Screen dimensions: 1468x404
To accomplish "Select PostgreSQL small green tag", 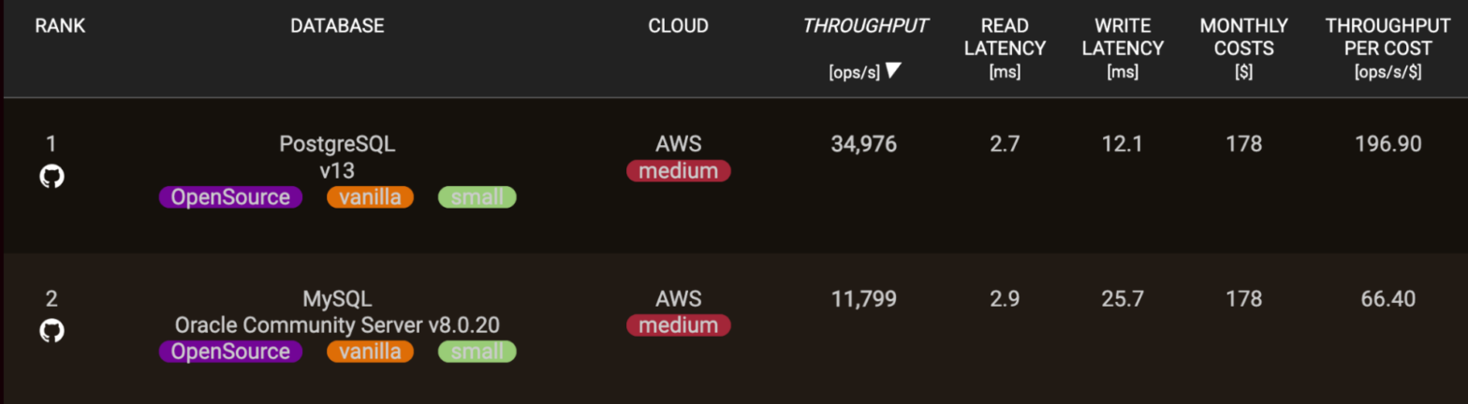I will click(477, 197).
